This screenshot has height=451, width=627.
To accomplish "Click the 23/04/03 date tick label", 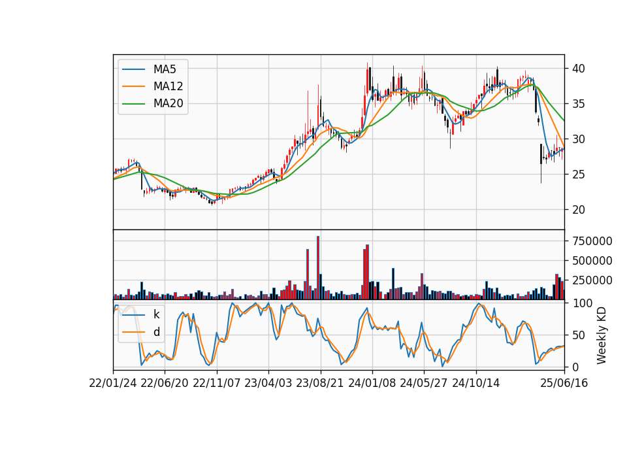I will (268, 383).
